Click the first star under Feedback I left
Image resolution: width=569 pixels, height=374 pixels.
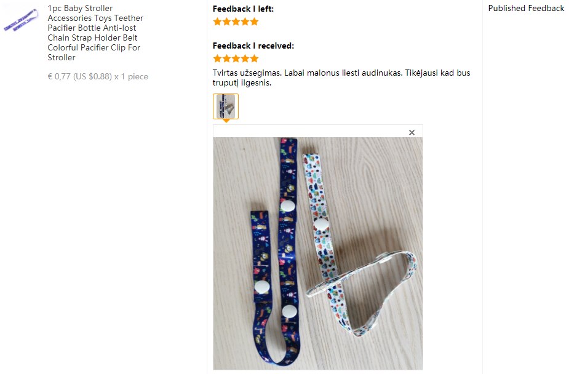(217, 22)
